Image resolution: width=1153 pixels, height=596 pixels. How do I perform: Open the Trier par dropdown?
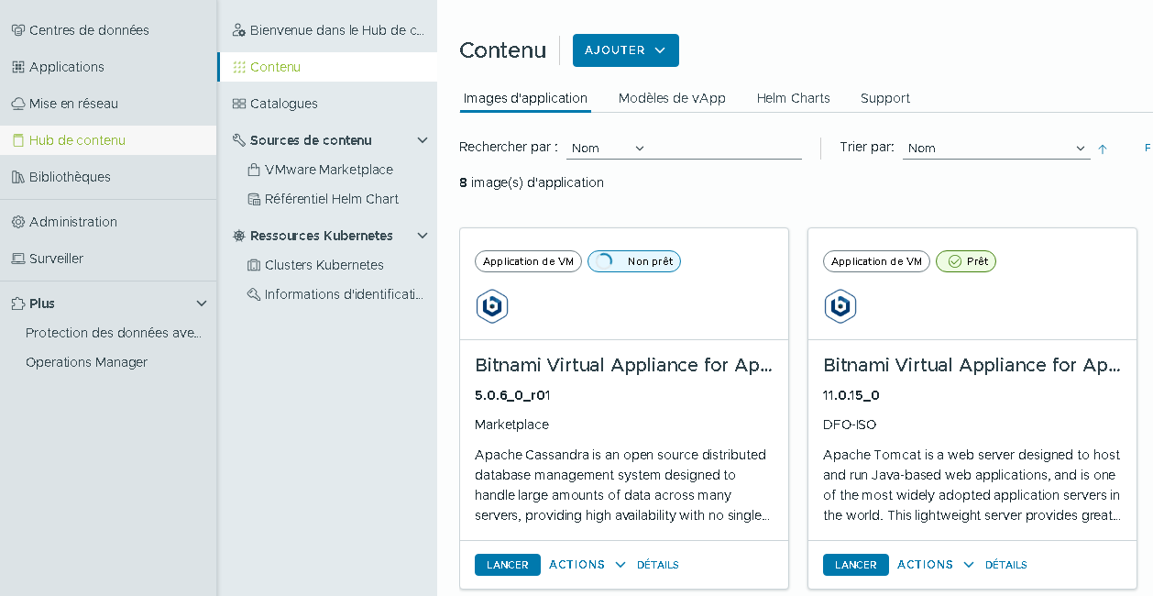(995, 149)
